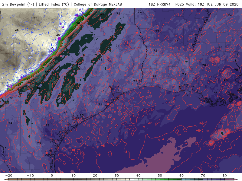Click the dewpoint value 30 on the map

[58, 35]
